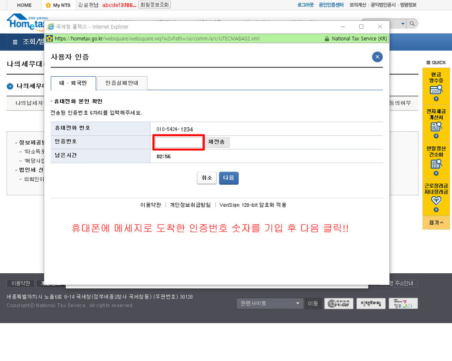Image resolution: width=452 pixels, height=361 pixels.
Task: Focus the 인증번호 input field
Action: (x=179, y=142)
